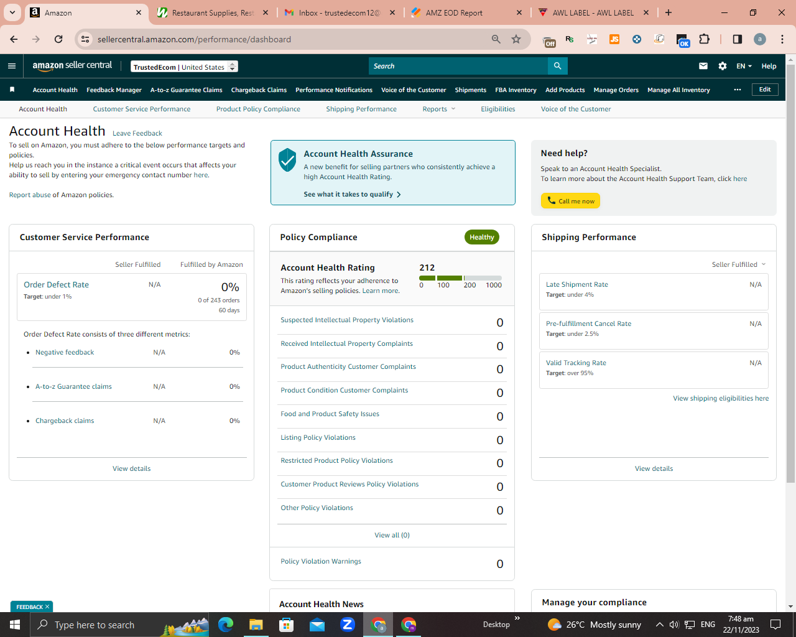Image resolution: width=796 pixels, height=637 pixels.
Task: Open the Seller Central settings gear
Action: coord(723,66)
